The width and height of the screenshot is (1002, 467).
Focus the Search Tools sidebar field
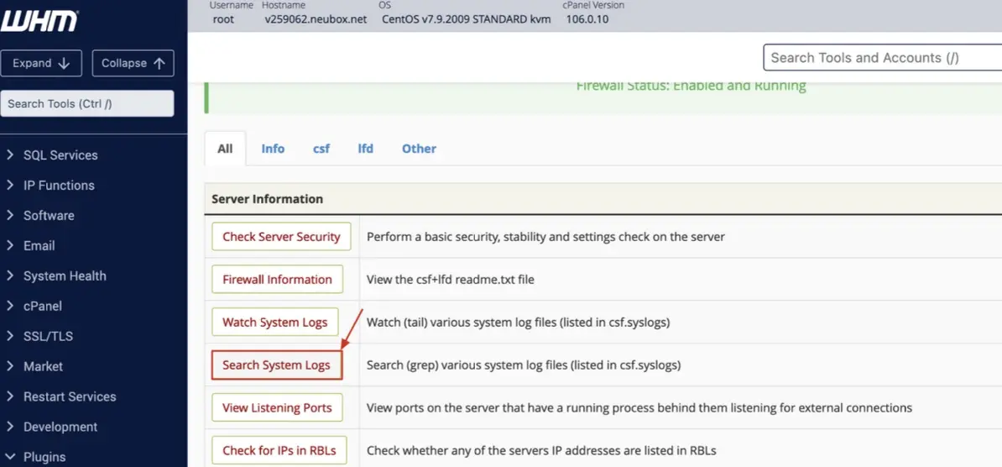click(87, 103)
